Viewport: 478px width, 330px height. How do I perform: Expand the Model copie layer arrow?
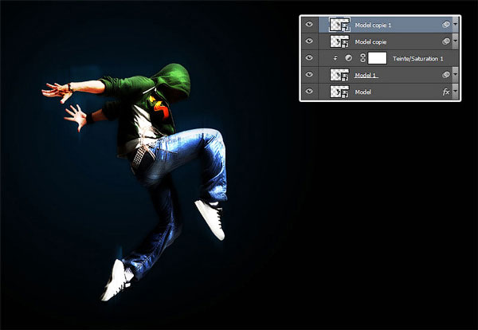point(455,41)
